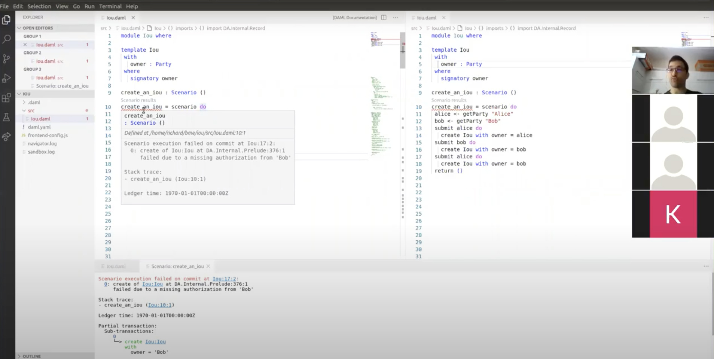Close the left Iou.daml editor tab
The width and height of the screenshot is (714, 359).
[x=133, y=18]
